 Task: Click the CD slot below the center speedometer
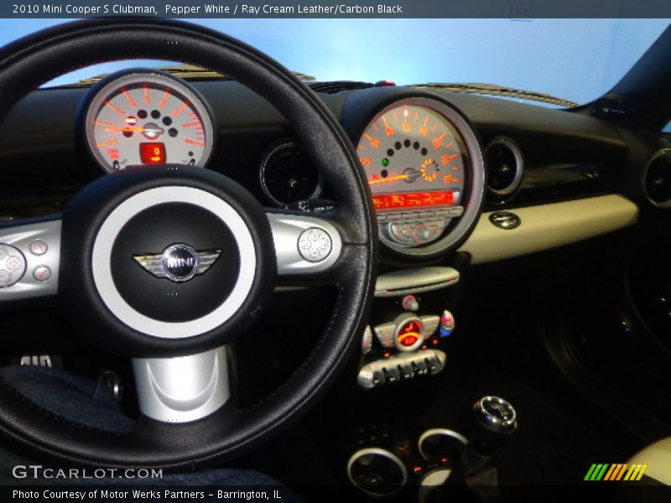coord(416,281)
